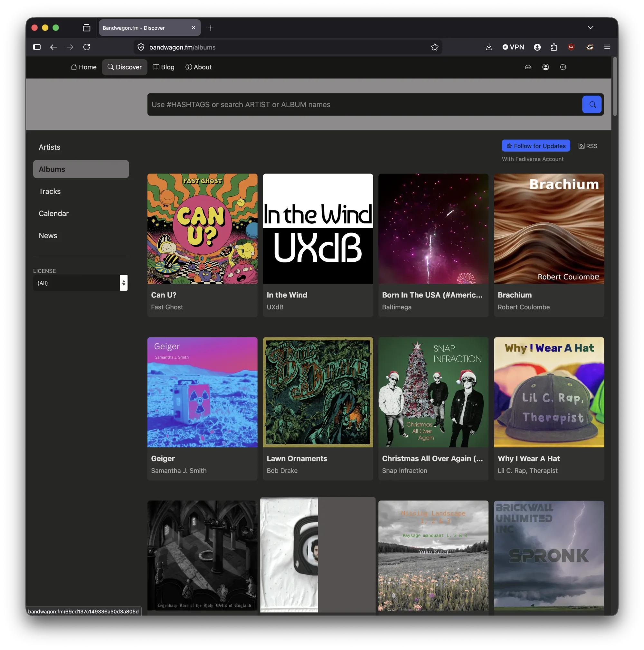
Task: Open the Brachium album title
Action: (515, 295)
